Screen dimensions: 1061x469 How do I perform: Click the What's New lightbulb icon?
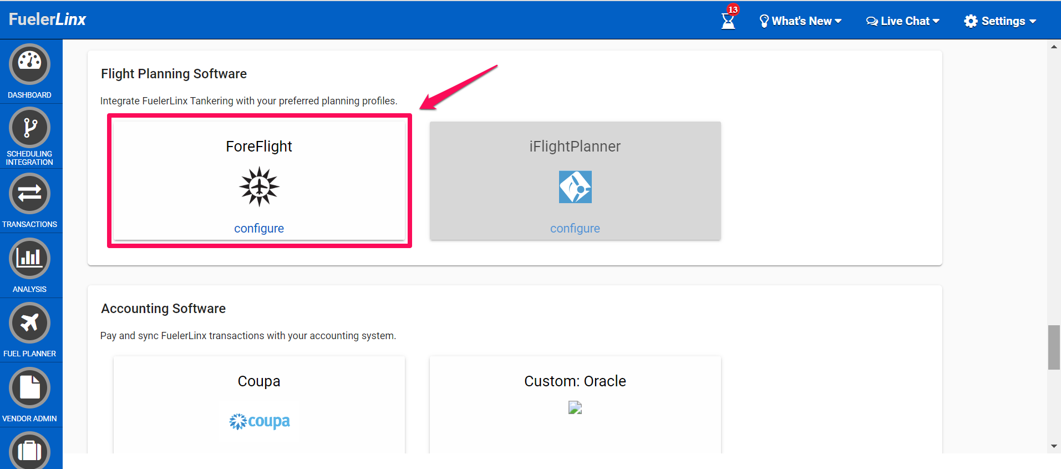tap(764, 21)
